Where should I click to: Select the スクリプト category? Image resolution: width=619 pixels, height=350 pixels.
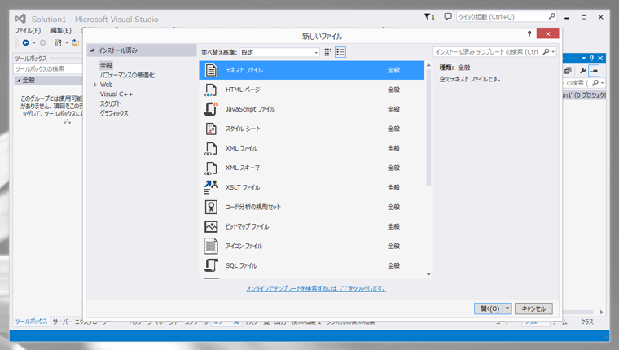coord(110,103)
